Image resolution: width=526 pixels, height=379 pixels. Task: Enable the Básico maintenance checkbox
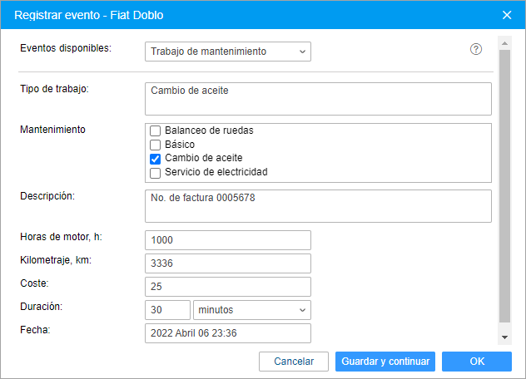point(155,145)
